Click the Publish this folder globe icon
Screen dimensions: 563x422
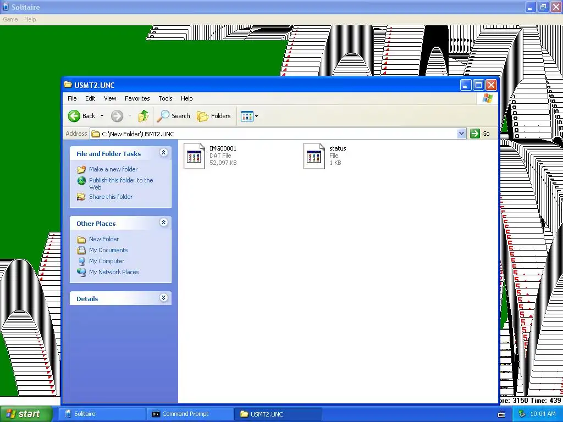click(81, 180)
